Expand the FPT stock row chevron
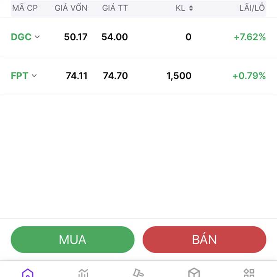Image resolution: width=277 pixels, height=277 pixels. [34, 76]
